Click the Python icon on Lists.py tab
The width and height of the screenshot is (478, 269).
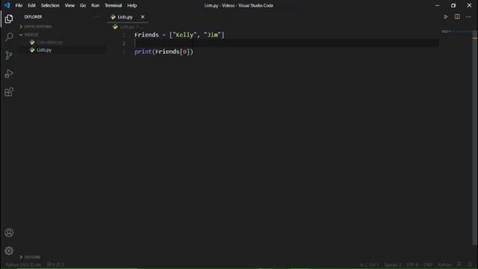(x=113, y=17)
